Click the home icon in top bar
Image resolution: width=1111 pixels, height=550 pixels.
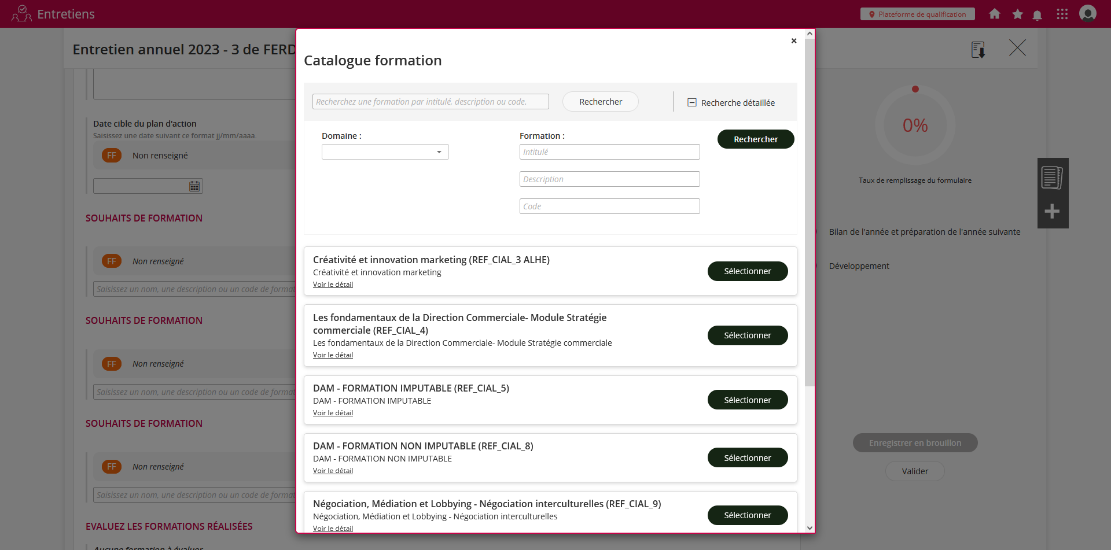coord(994,14)
